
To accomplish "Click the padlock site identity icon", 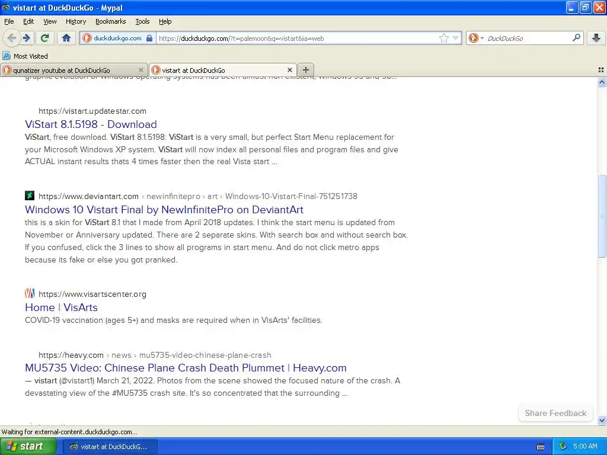I will pos(149,38).
